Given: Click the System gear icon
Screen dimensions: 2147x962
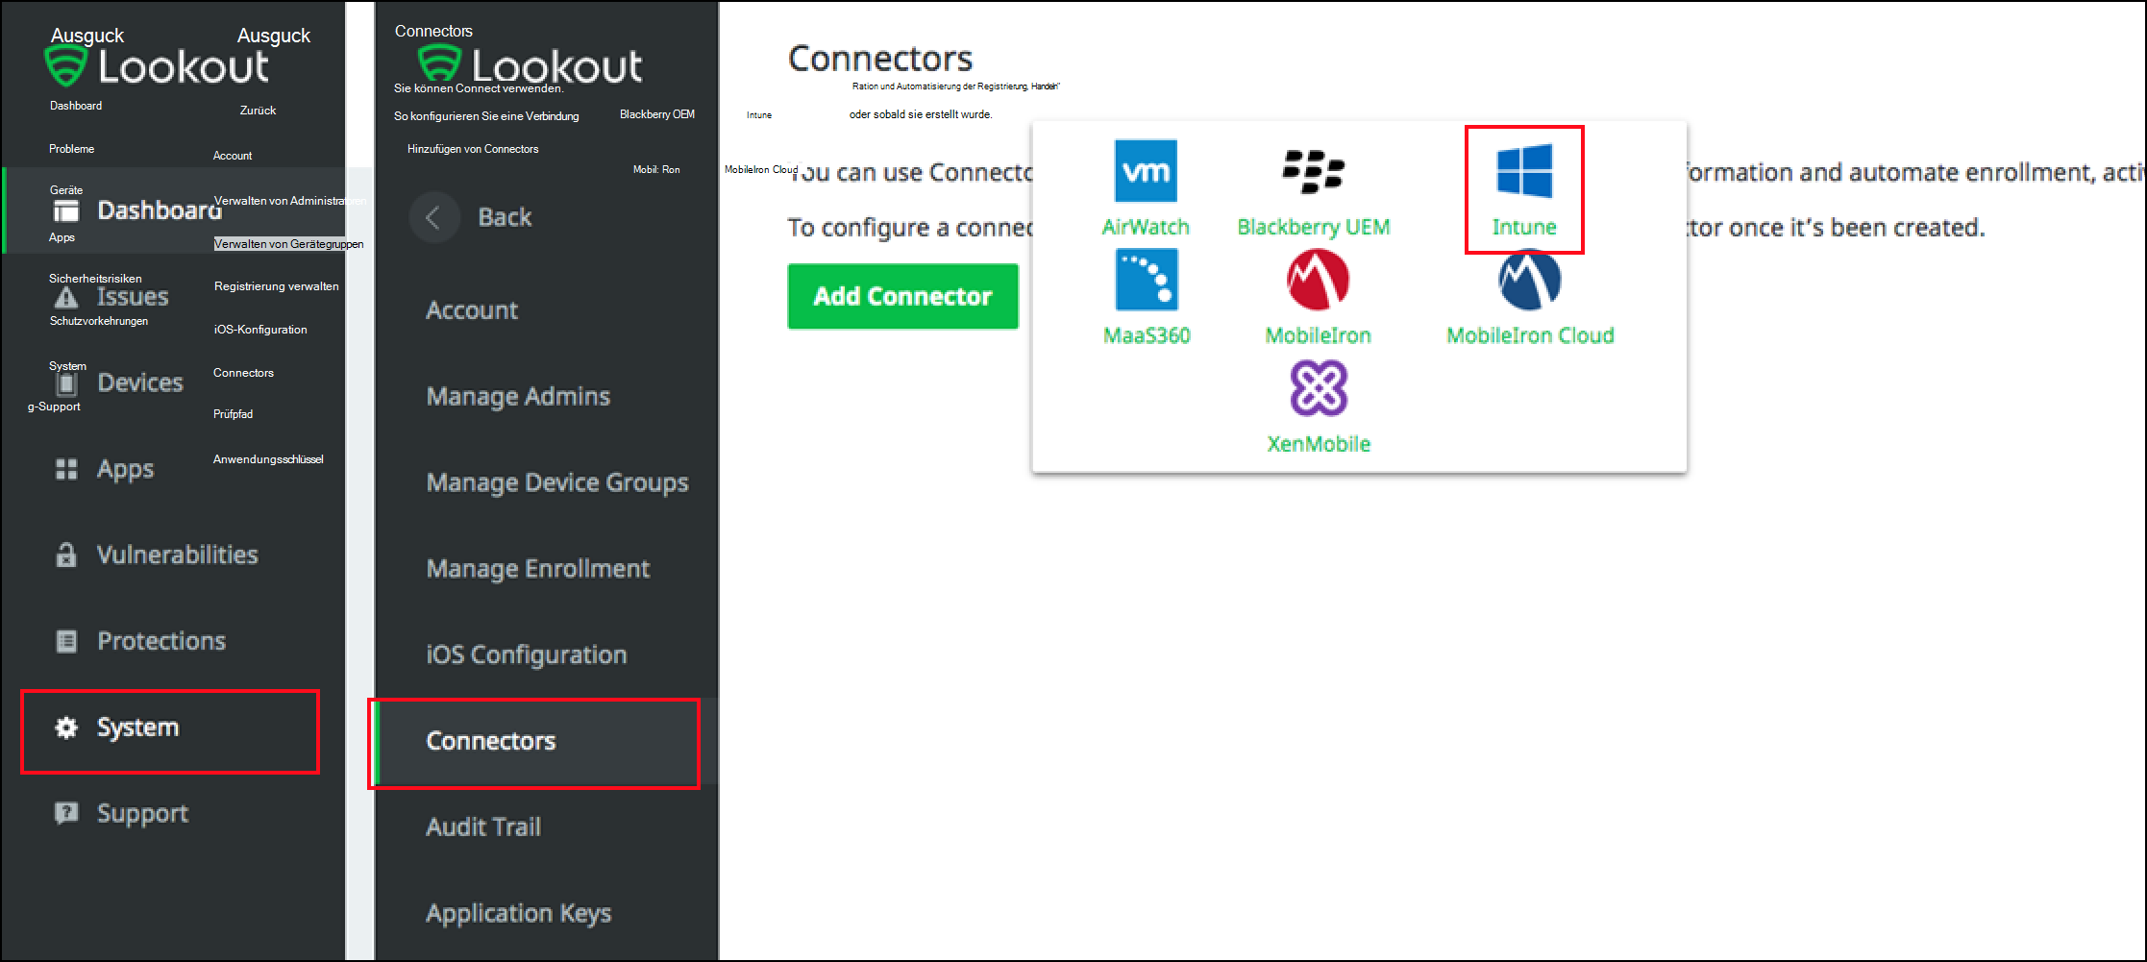Looking at the screenshot, I should pyautogui.click(x=66, y=728).
